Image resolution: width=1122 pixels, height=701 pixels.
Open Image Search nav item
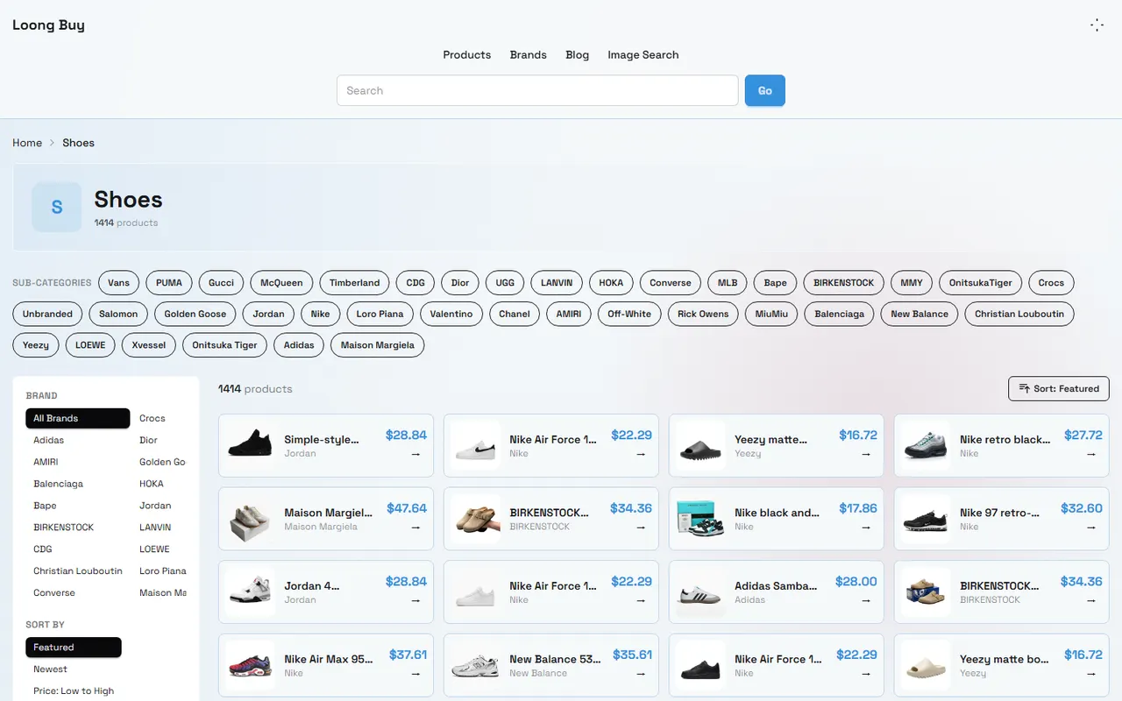643,54
